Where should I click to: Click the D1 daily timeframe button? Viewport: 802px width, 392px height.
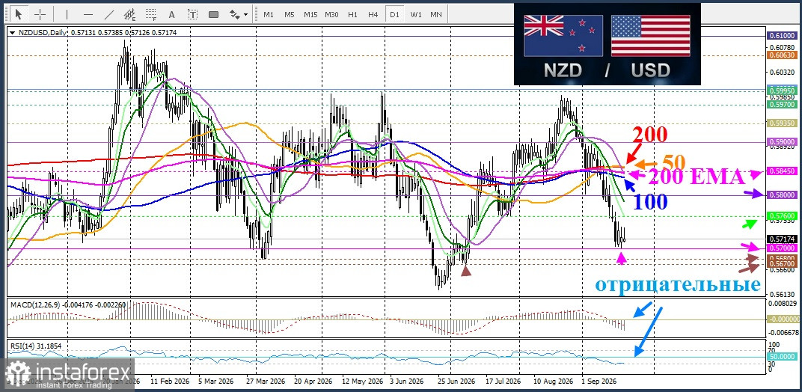(x=394, y=14)
